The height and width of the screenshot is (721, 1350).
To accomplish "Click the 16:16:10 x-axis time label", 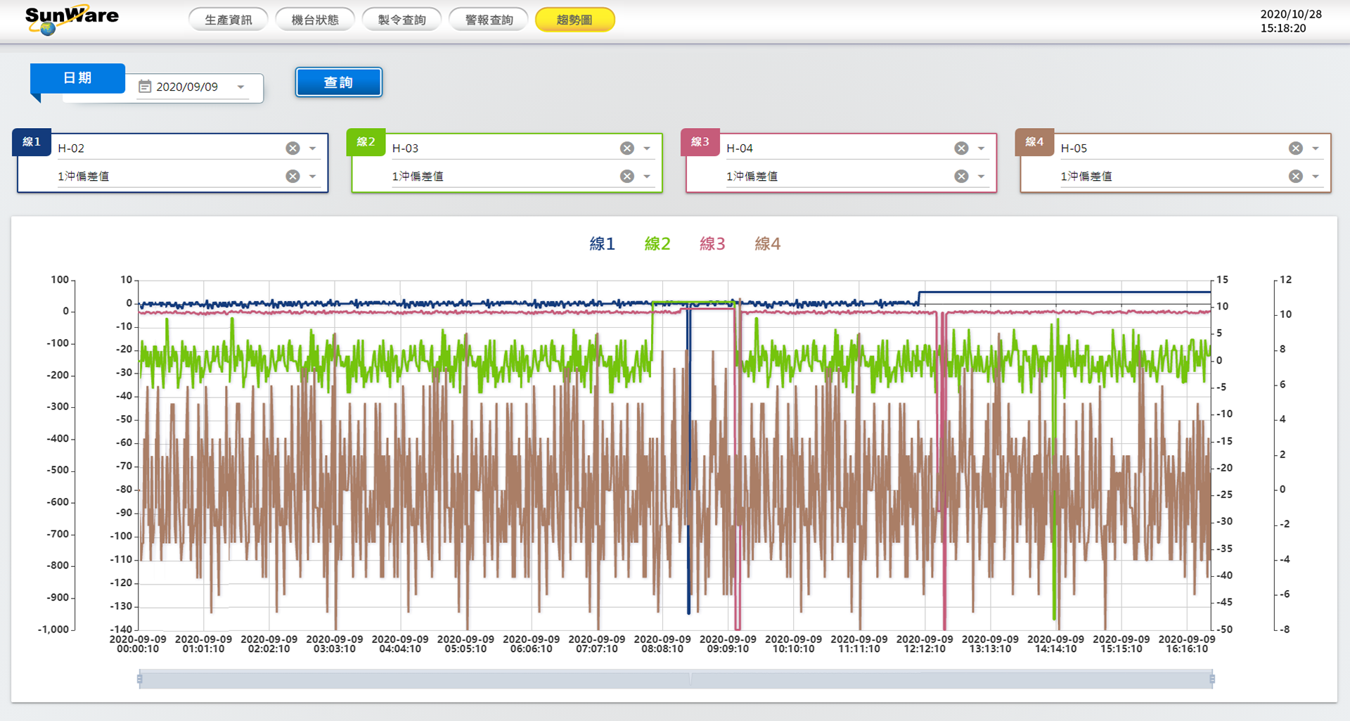I will [1187, 649].
